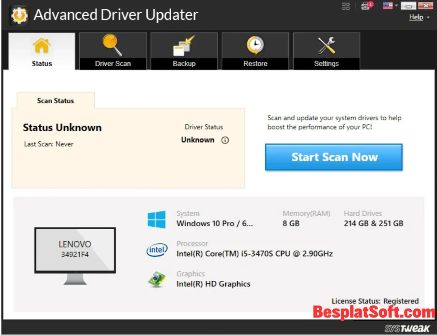Open notifications via the bag icon
Viewport: 437px width, 335px height.
pyautogui.click(x=366, y=6)
